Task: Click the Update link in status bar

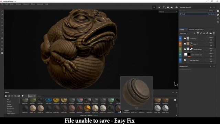Action: pos(96,115)
